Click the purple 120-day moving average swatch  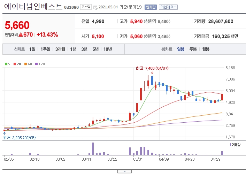[36, 64]
